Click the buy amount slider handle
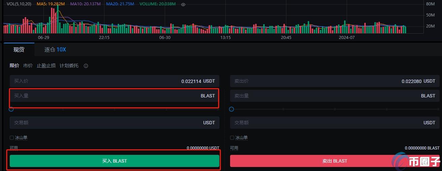The height and width of the screenshot is (171, 442). (11, 109)
